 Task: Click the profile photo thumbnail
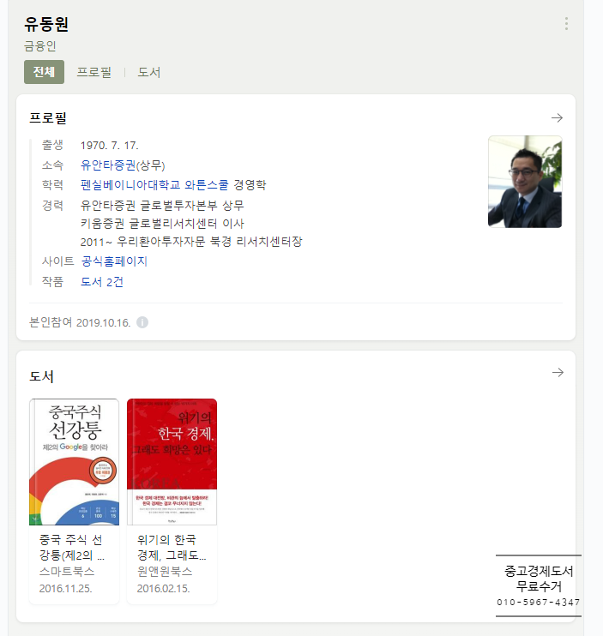(525, 182)
